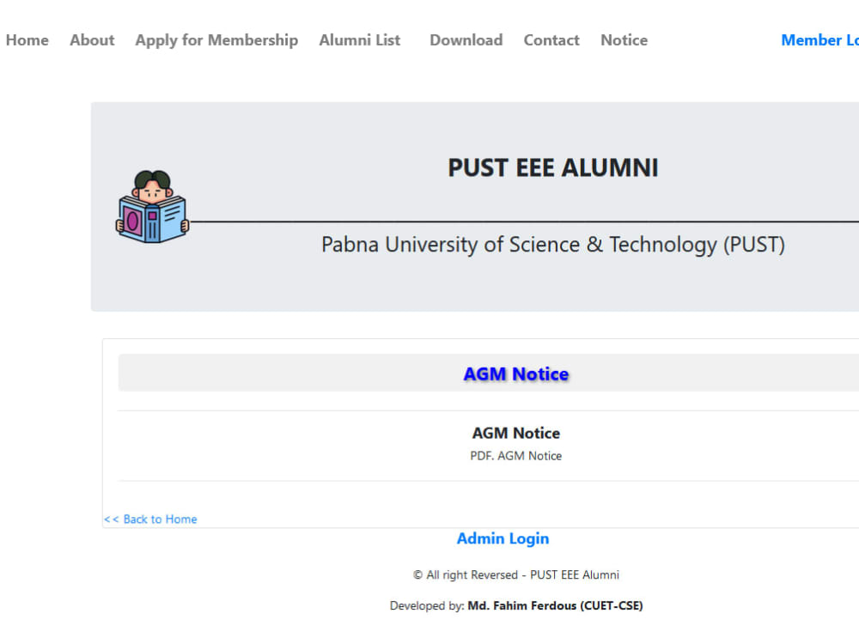Go to the Contact page
859x644 pixels.
coord(551,40)
